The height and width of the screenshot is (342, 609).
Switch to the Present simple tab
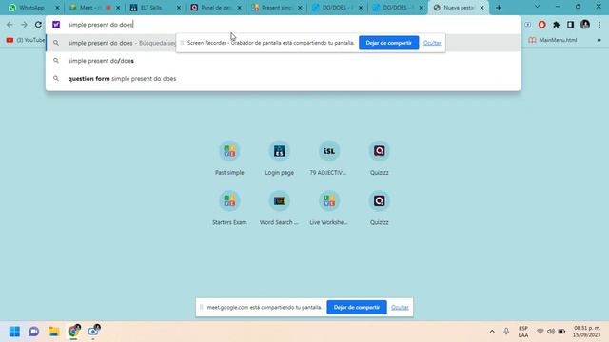[x=276, y=8]
